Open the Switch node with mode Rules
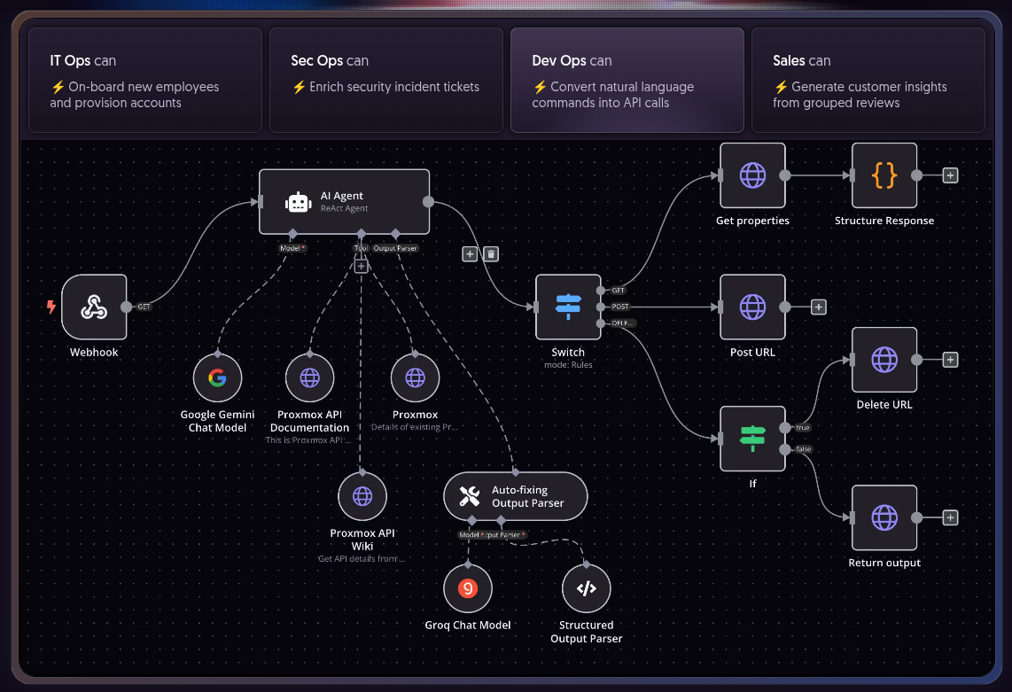This screenshot has height=692, width=1012. click(x=568, y=307)
